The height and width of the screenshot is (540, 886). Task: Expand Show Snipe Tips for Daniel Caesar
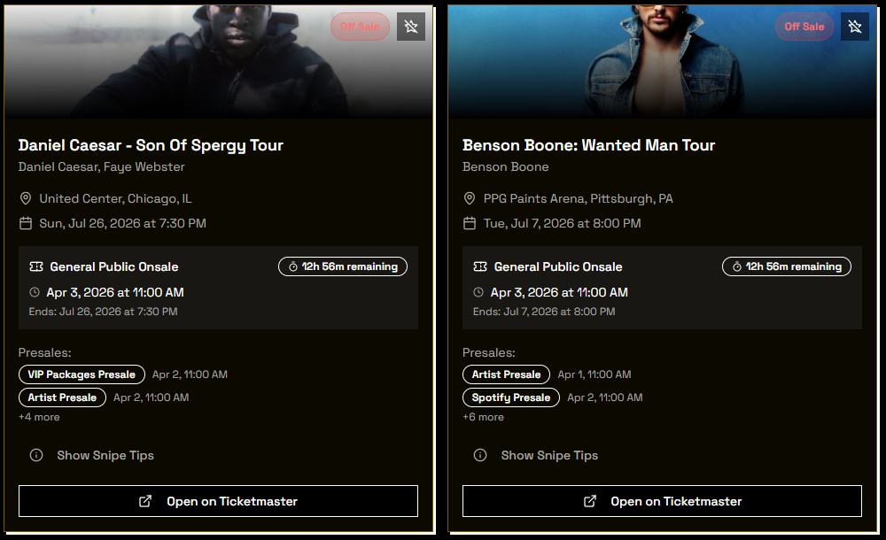105,455
